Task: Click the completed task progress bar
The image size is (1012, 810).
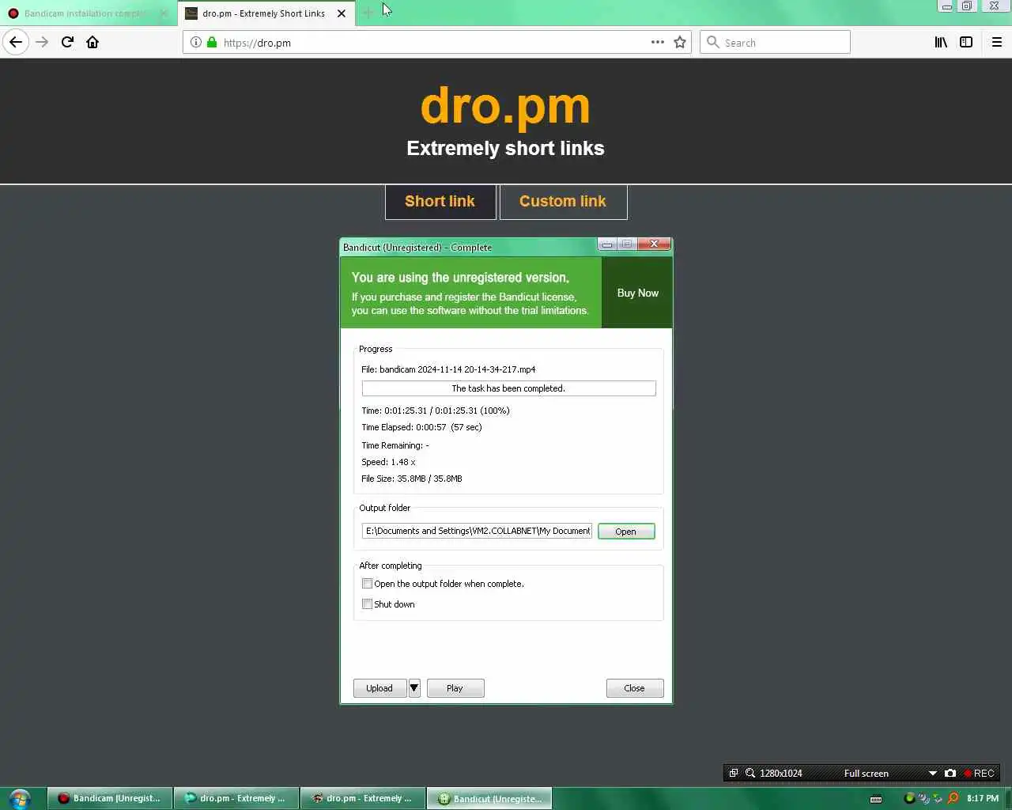Action: pos(508,388)
